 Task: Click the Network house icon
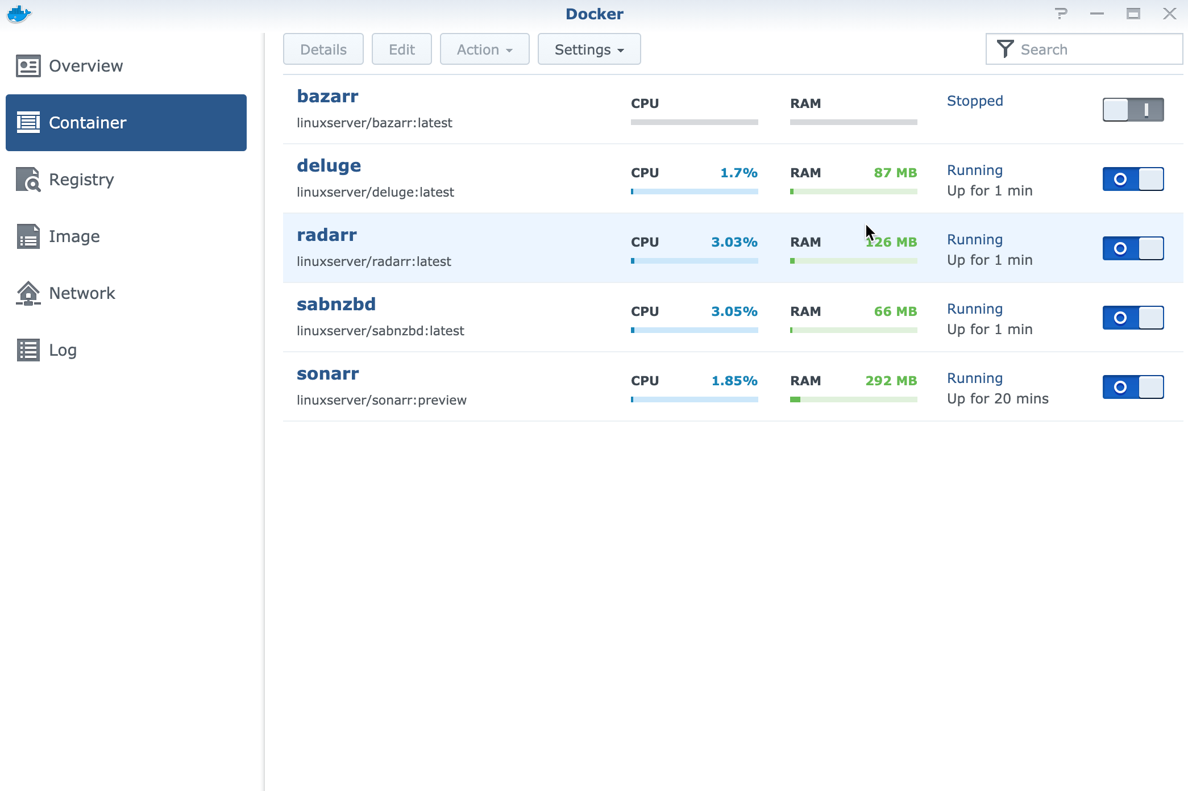pyautogui.click(x=28, y=293)
